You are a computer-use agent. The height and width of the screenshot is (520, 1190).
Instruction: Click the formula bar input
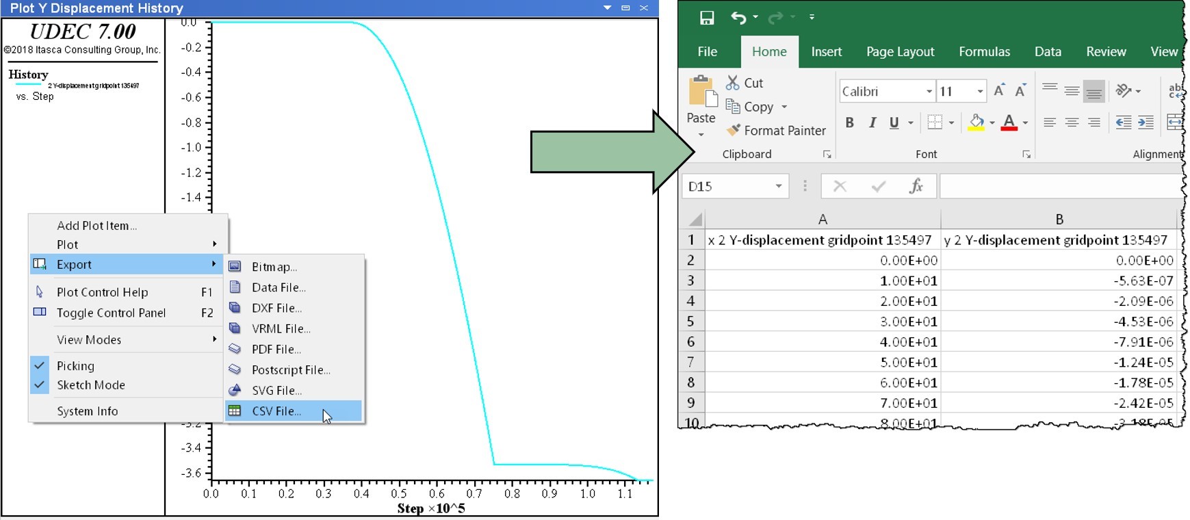click(1061, 186)
